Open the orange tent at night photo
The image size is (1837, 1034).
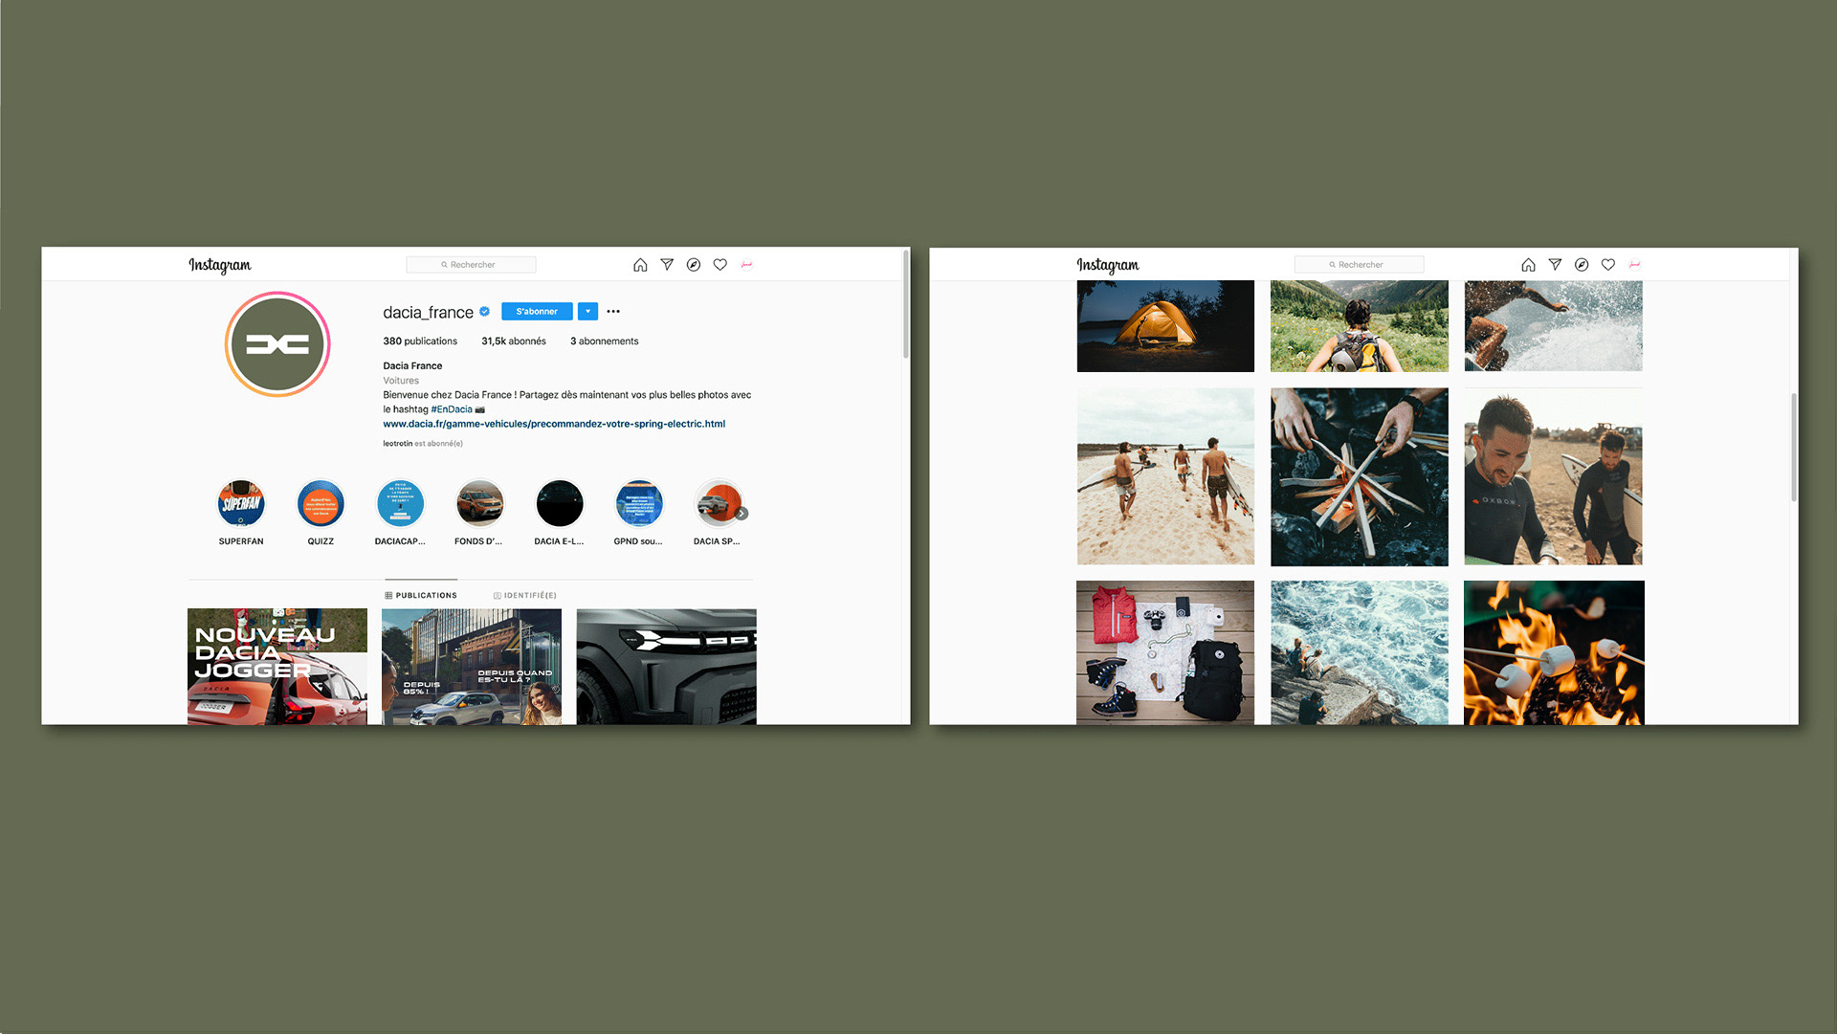tap(1165, 326)
